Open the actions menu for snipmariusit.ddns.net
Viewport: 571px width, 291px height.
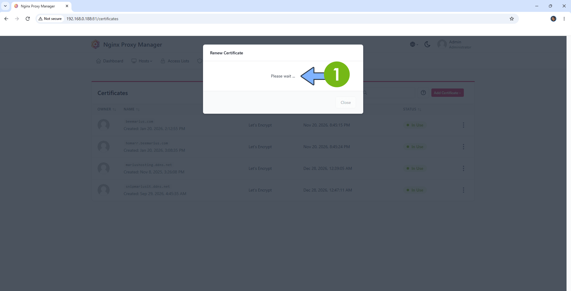(x=463, y=190)
